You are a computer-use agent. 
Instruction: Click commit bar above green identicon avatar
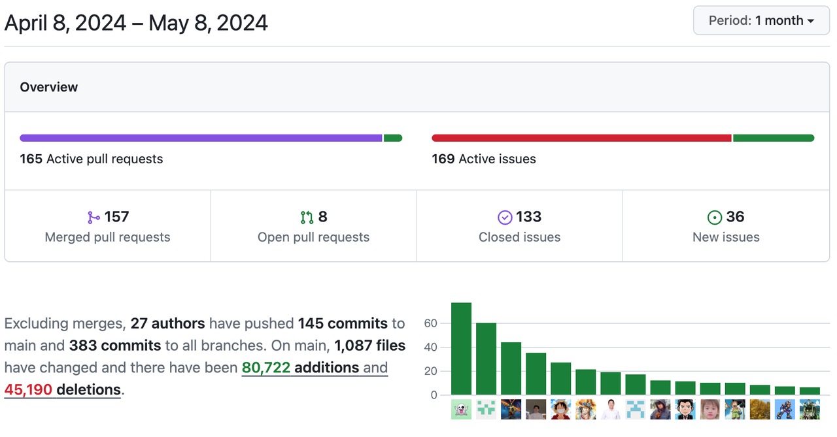click(486, 359)
